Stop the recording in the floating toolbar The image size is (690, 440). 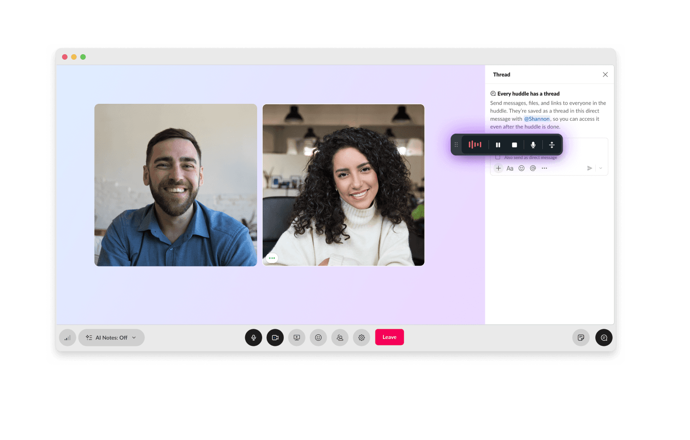pyautogui.click(x=514, y=145)
